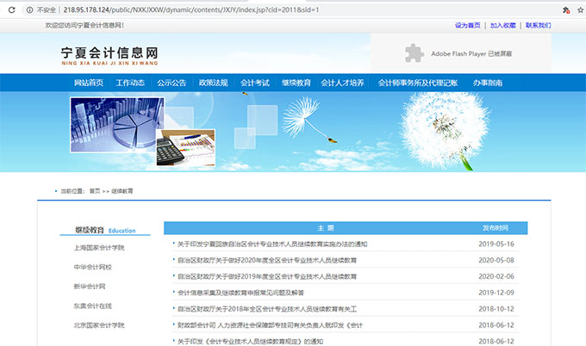Click the 宁夏会计信息网 site logo
Image resolution: width=586 pixels, height=346 pixels.
tap(109, 54)
